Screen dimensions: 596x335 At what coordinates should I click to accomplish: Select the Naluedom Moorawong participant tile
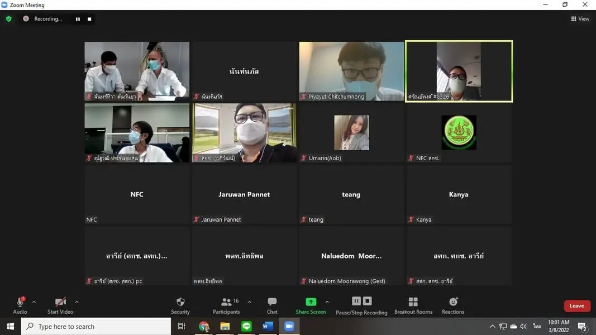pyautogui.click(x=351, y=256)
